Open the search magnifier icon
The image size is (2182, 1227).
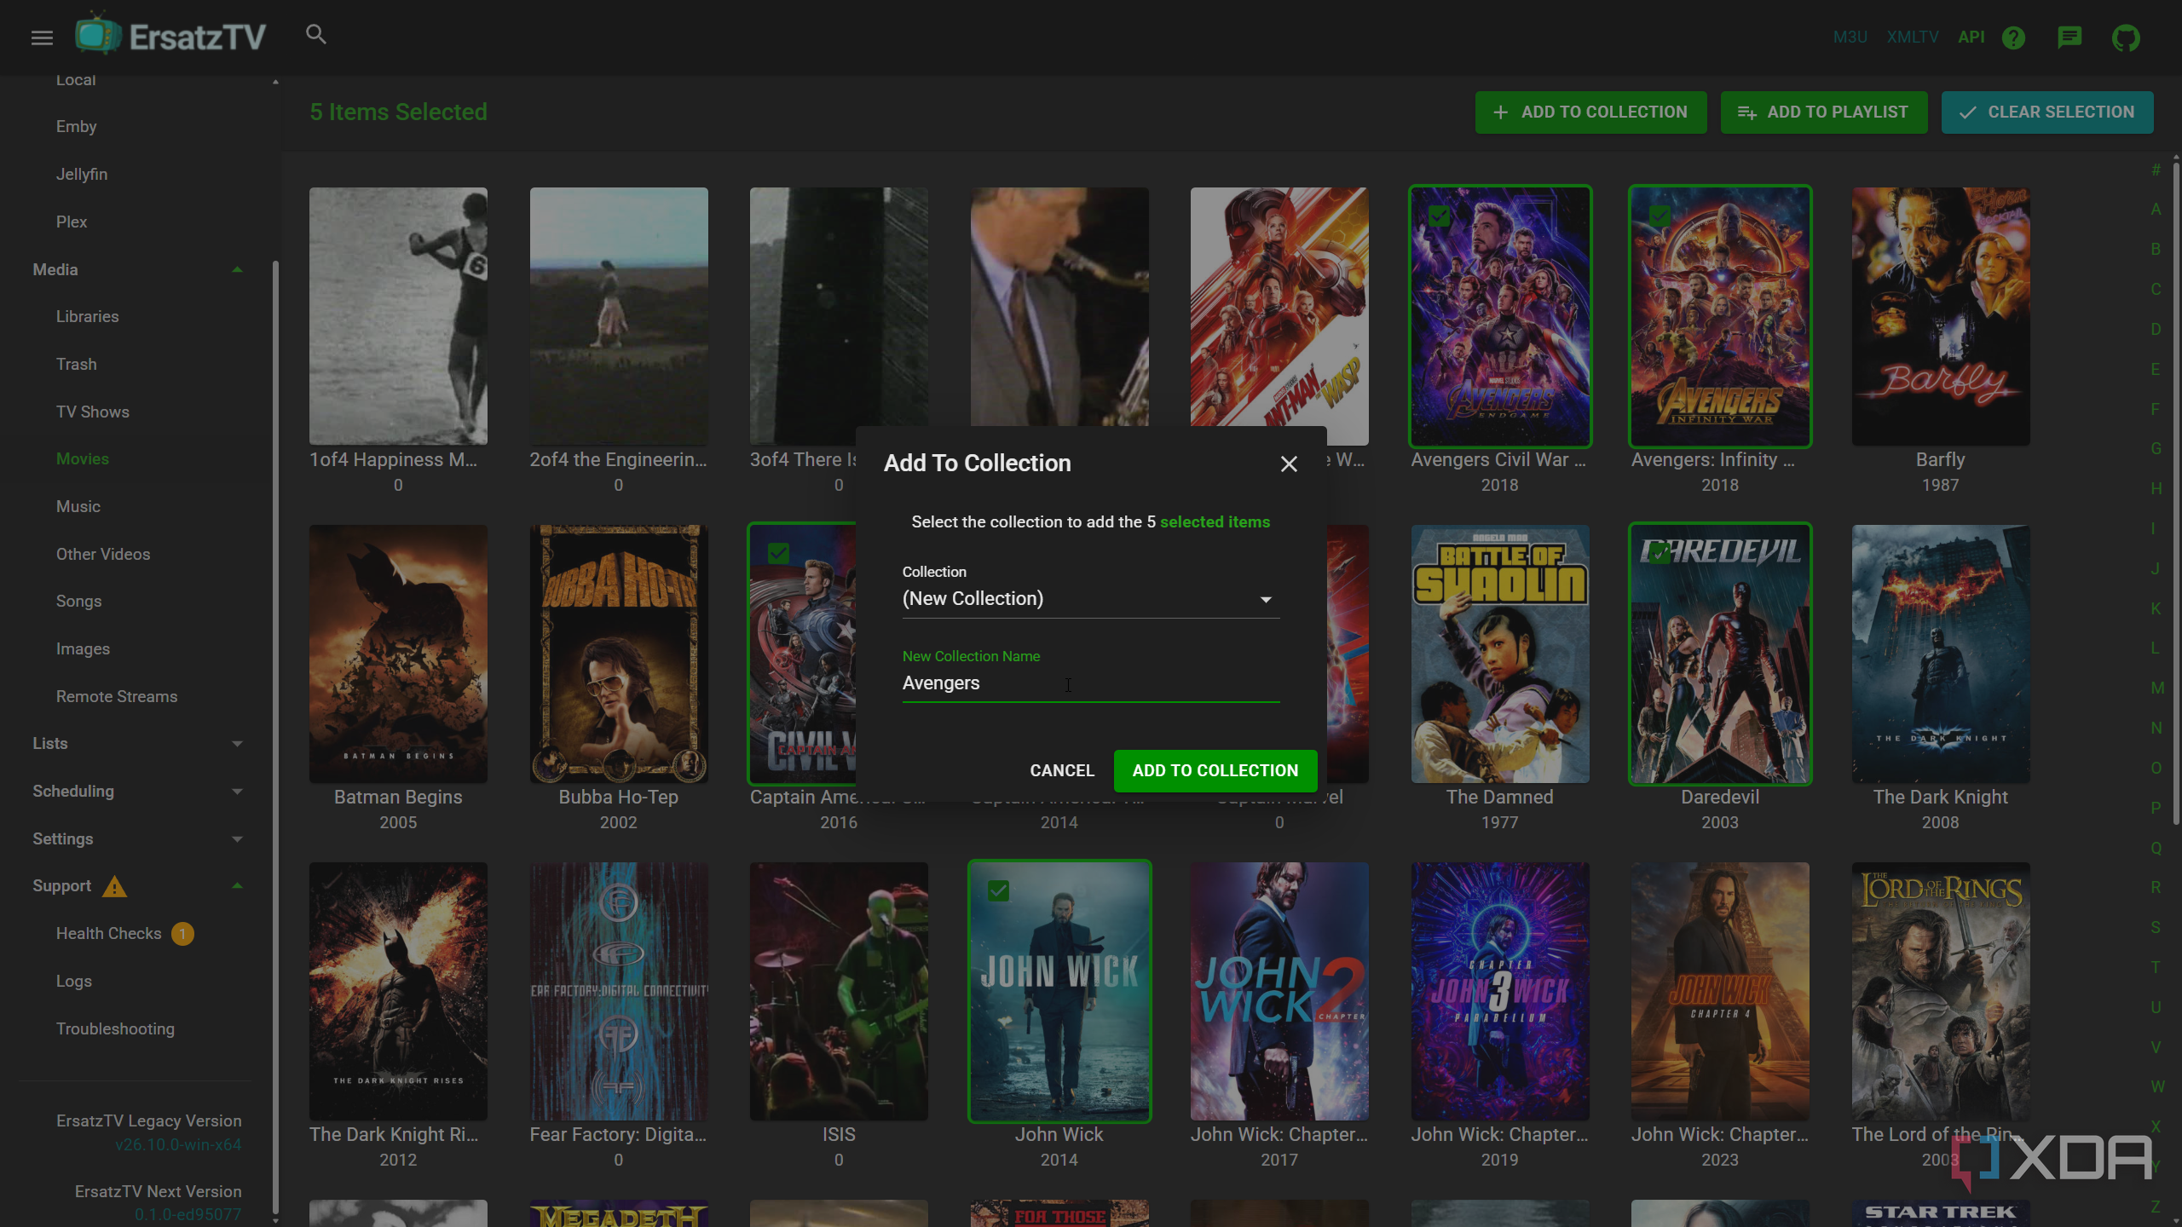[316, 35]
